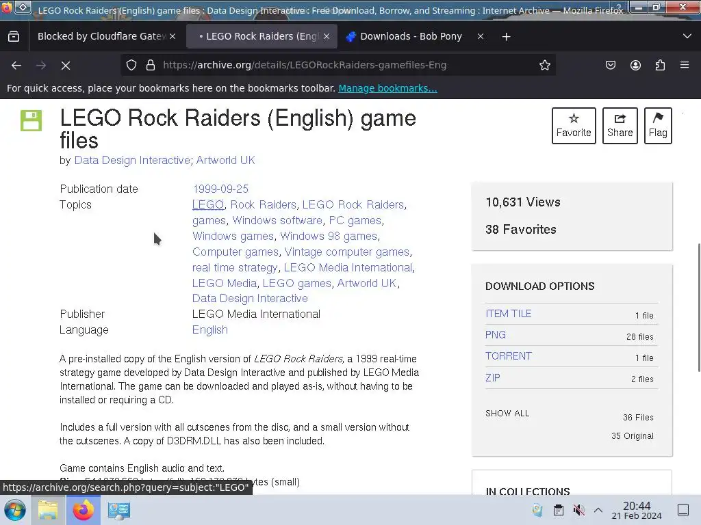The image size is (701, 525).
Task: Open the LEGO topic link
Action: point(208,204)
